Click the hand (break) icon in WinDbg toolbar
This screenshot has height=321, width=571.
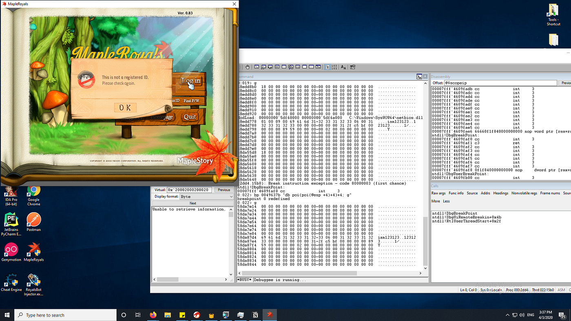pyautogui.click(x=247, y=67)
